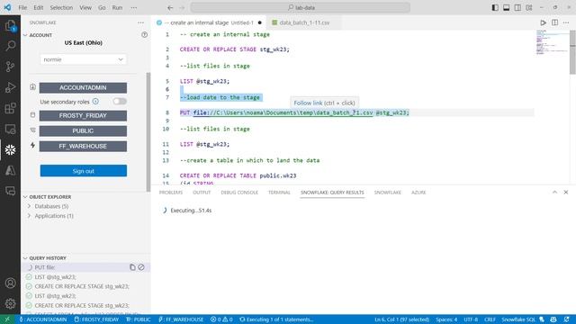The width and height of the screenshot is (576, 324).
Task: Open the Explorer view in activity bar
Action: (x=10, y=26)
